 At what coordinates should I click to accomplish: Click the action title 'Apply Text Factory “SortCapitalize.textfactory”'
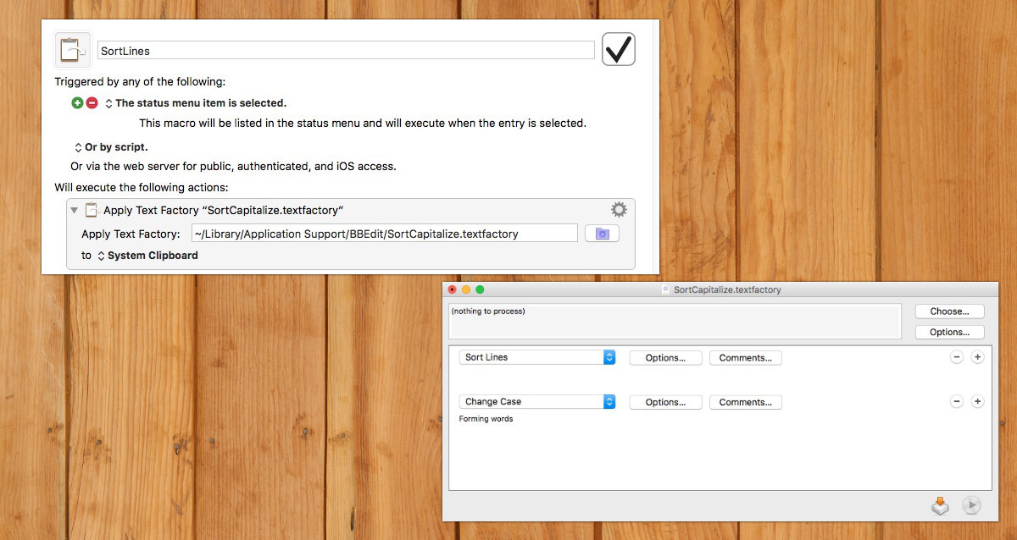click(223, 210)
